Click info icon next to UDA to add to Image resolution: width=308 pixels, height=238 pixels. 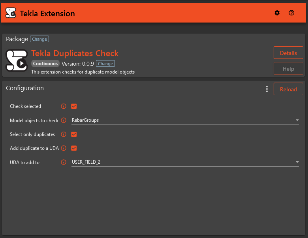pyautogui.click(x=64, y=162)
